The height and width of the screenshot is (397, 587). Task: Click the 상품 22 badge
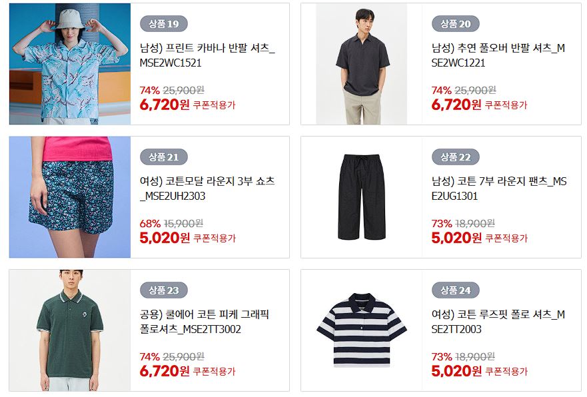coord(455,157)
